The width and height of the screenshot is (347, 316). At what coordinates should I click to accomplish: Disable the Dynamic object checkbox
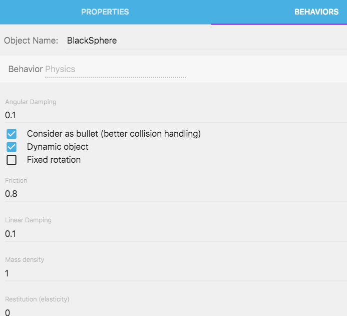pos(12,147)
